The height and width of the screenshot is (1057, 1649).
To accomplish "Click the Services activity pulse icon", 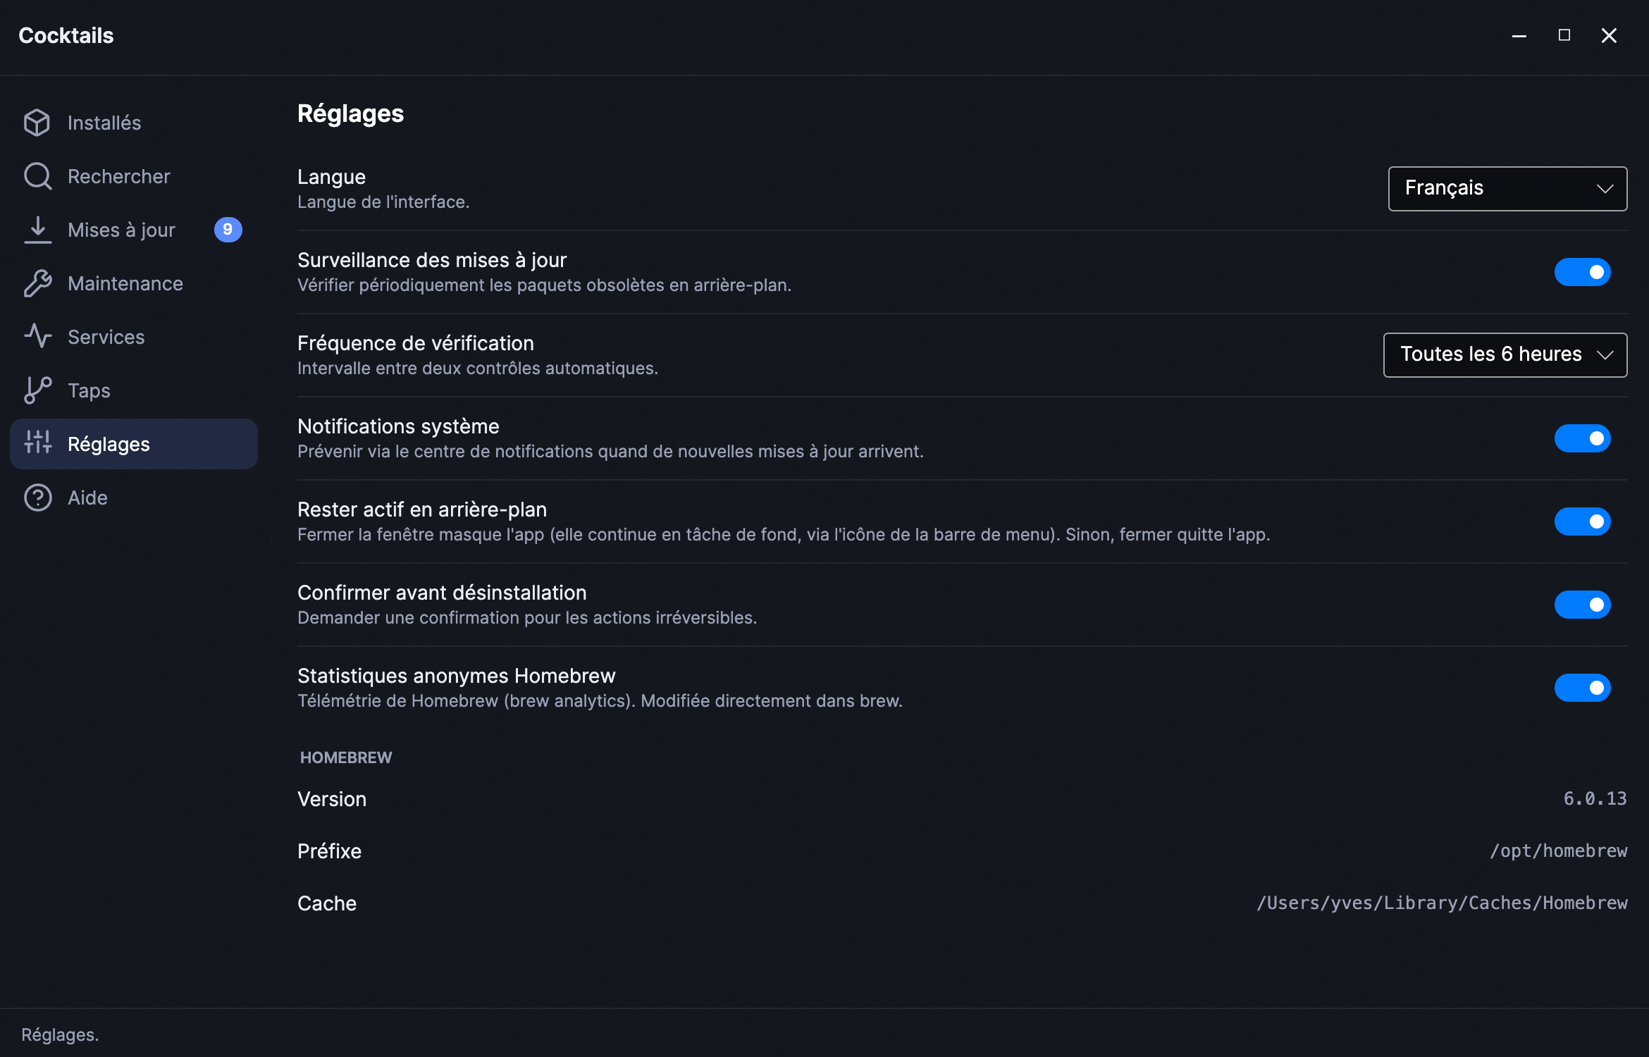I will (37, 337).
